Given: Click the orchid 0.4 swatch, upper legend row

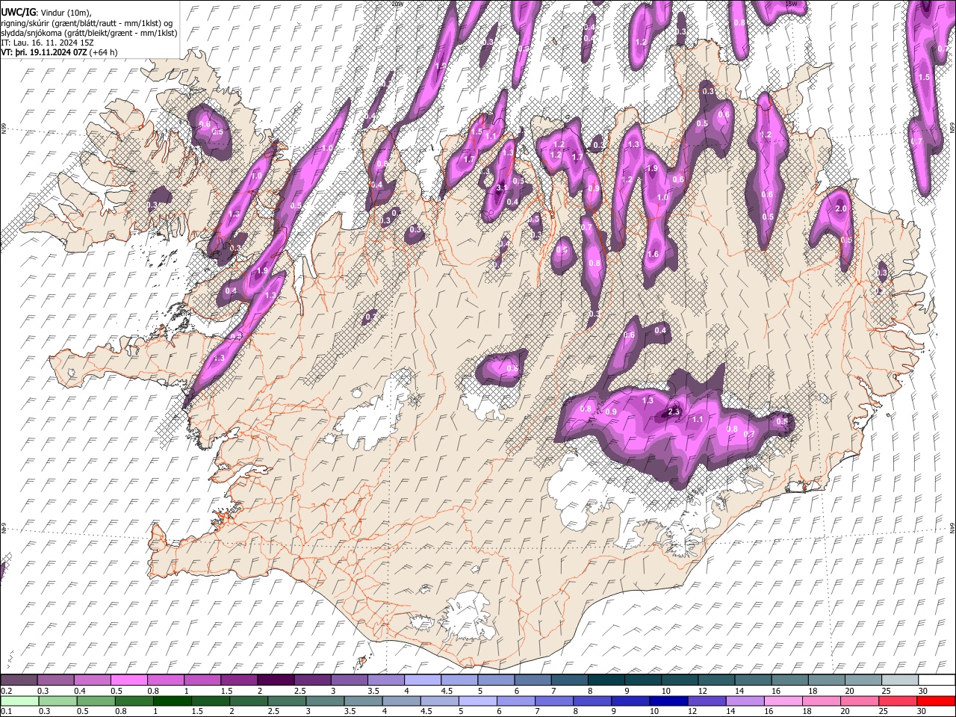Looking at the screenshot, I should [x=92, y=680].
